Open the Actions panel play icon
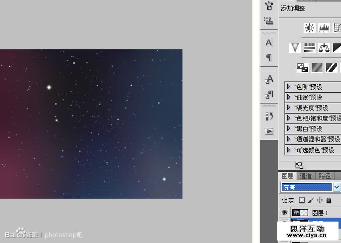The height and width of the screenshot is (243, 341). [x=269, y=131]
